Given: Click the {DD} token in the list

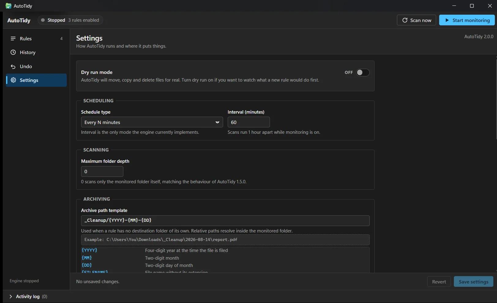Looking at the screenshot, I should [x=87, y=265].
